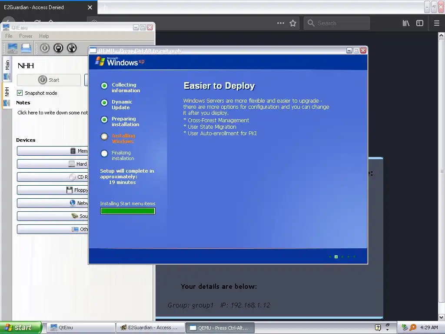
Task: Click the 4:29 AM taskbar clock
Action: (x=429, y=327)
